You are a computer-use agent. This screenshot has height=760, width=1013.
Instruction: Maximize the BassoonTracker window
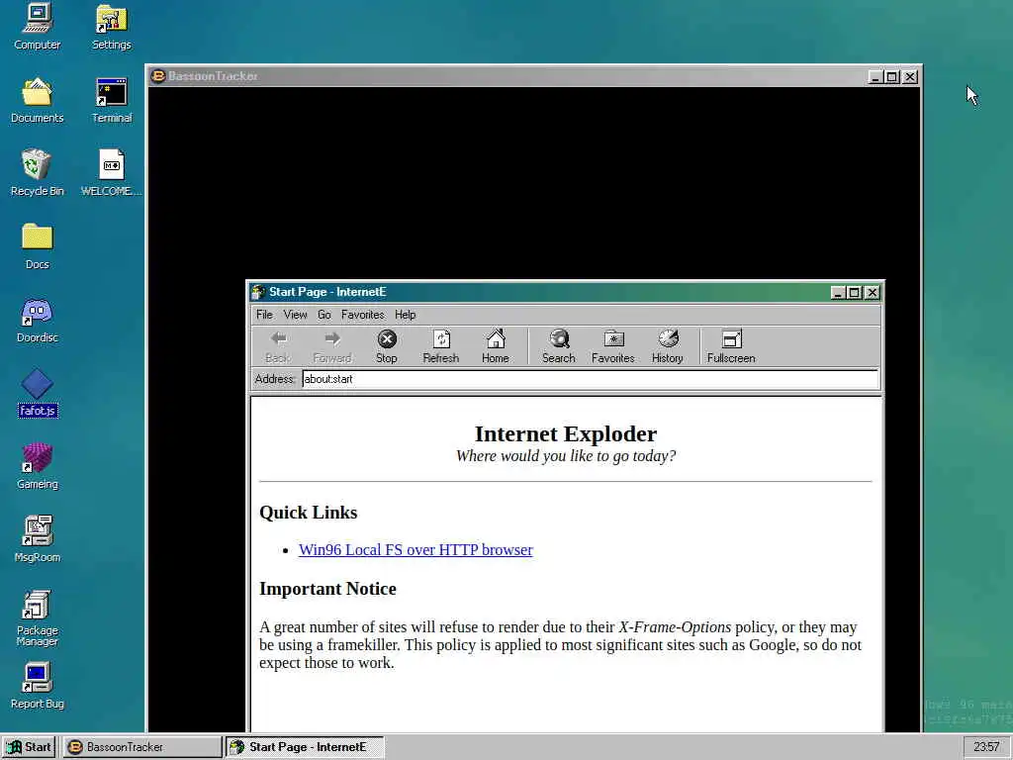892,77
